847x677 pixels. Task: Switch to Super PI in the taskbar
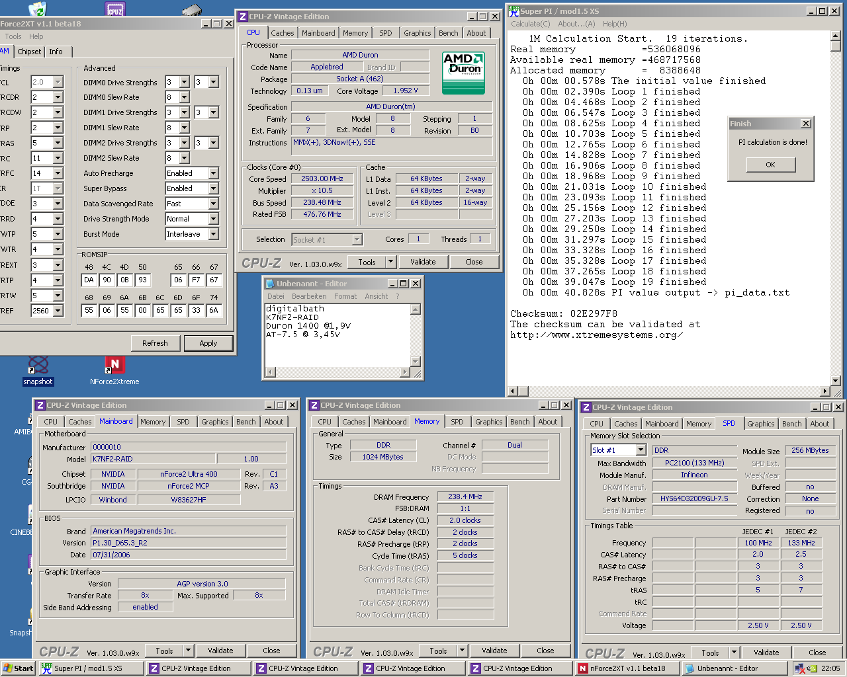[90, 668]
